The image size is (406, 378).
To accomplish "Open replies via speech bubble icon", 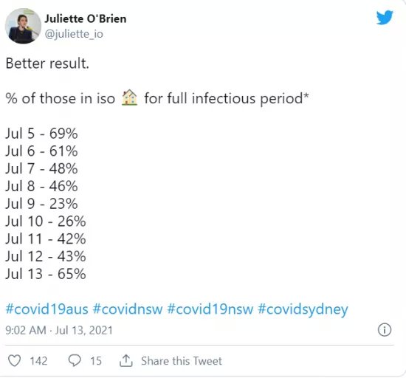I will 75,360.
